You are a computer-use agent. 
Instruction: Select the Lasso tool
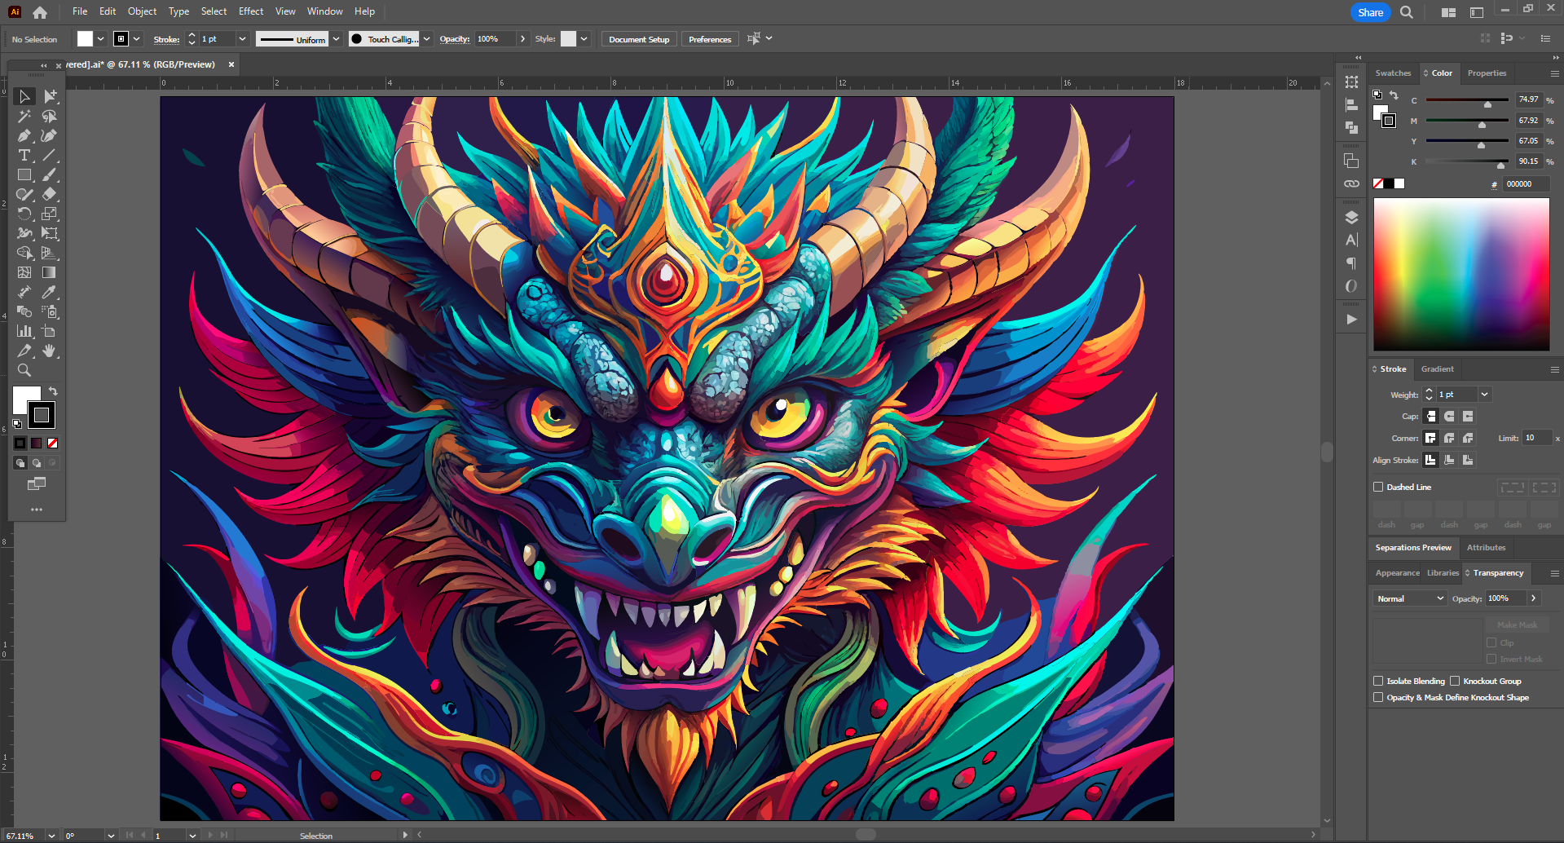50,116
